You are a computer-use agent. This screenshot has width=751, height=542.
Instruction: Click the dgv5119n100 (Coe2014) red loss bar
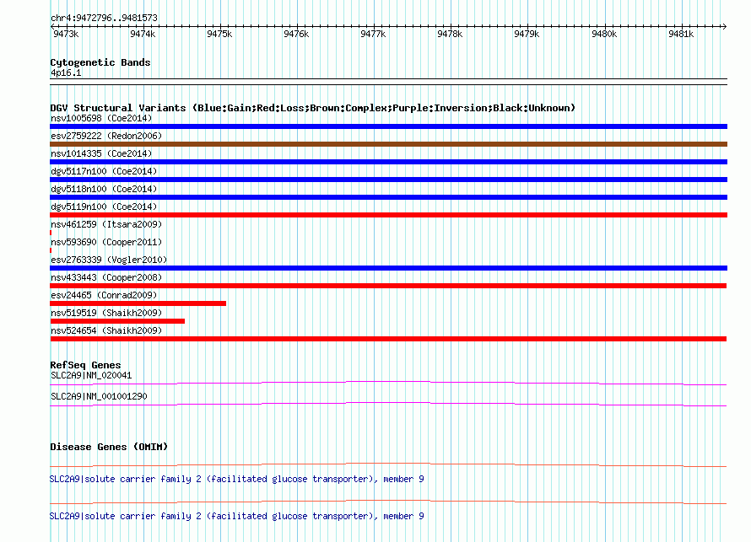pos(388,215)
